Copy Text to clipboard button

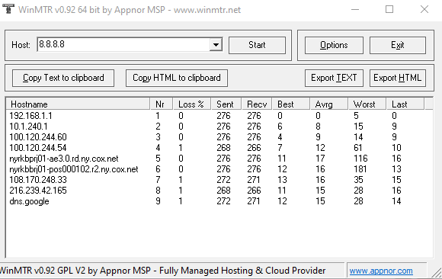pyautogui.click(x=63, y=78)
